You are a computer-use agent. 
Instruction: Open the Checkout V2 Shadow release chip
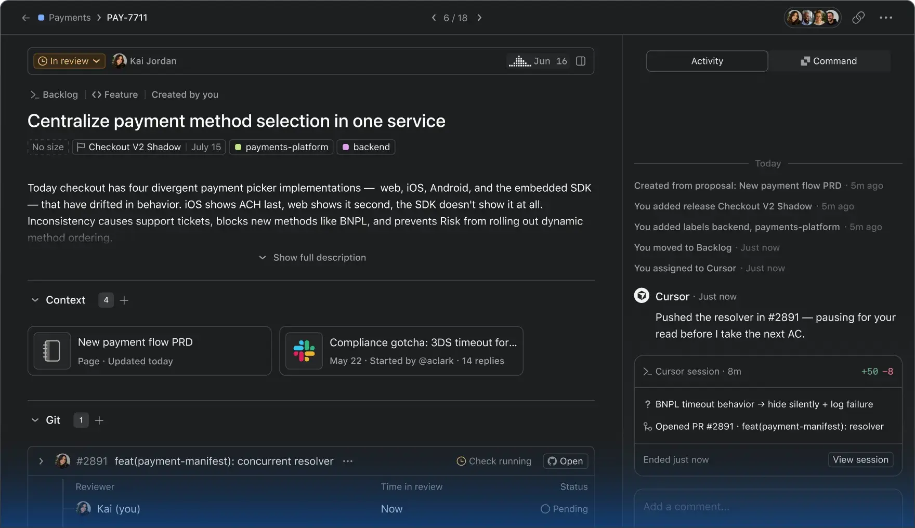(149, 147)
